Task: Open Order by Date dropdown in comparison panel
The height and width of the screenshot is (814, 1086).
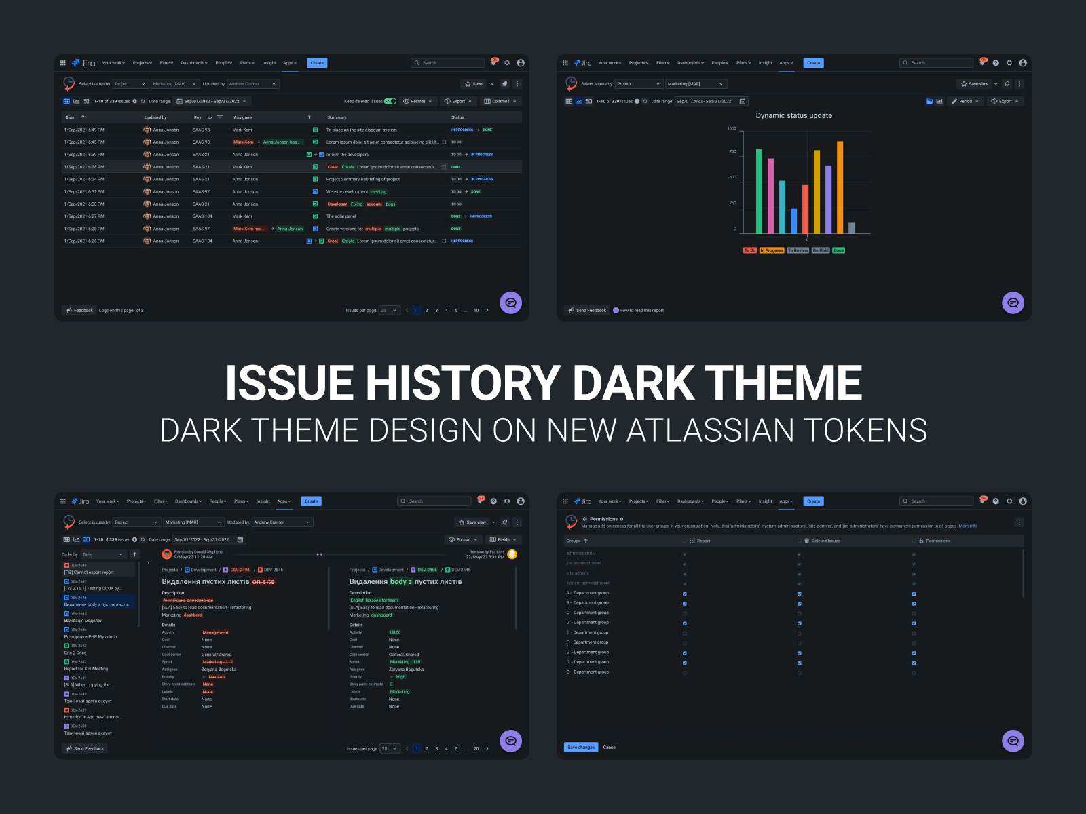Action: click(x=105, y=554)
